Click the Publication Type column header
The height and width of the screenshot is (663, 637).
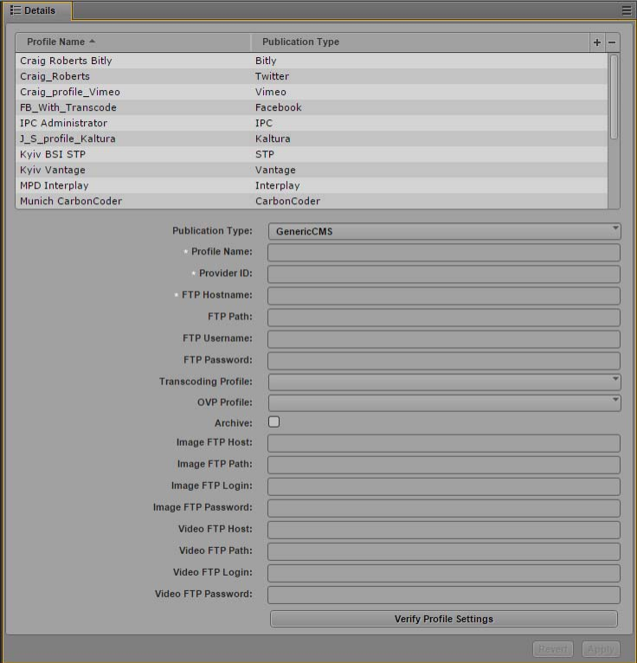point(420,42)
